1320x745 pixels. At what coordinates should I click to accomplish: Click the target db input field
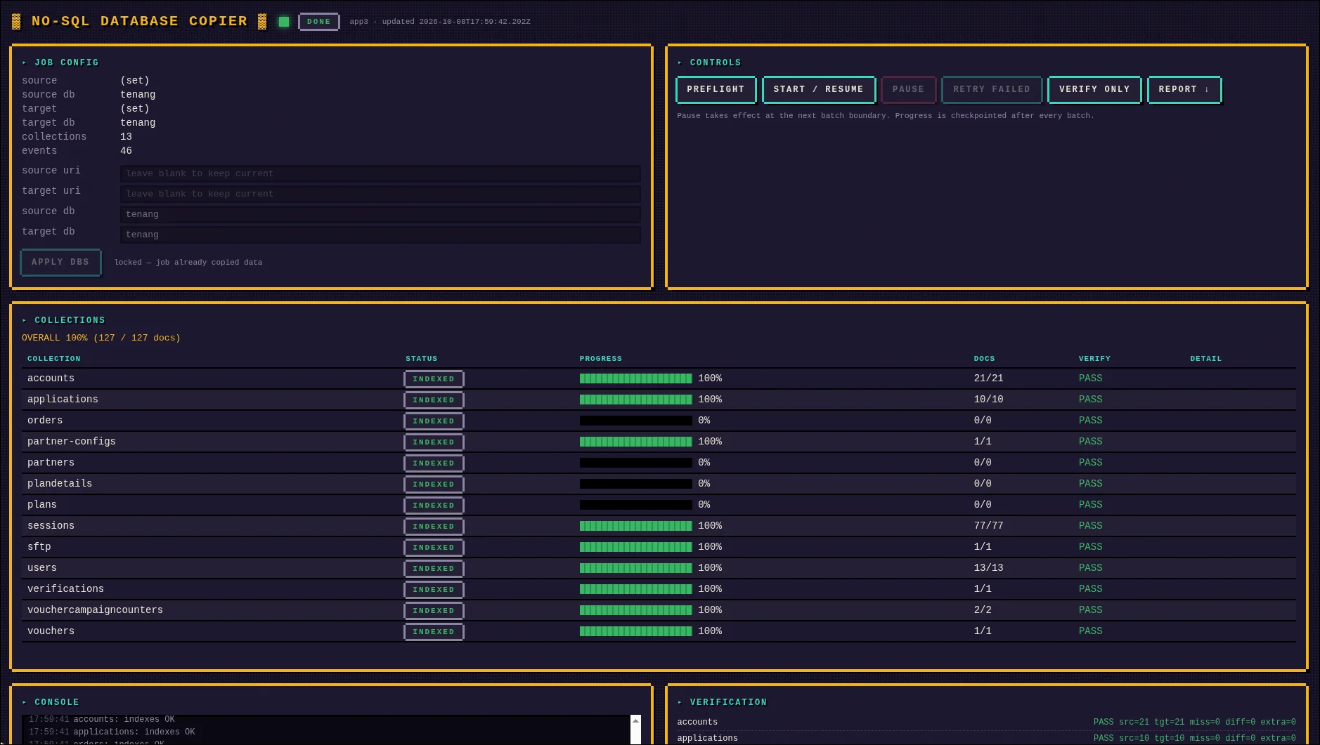pyautogui.click(x=380, y=235)
